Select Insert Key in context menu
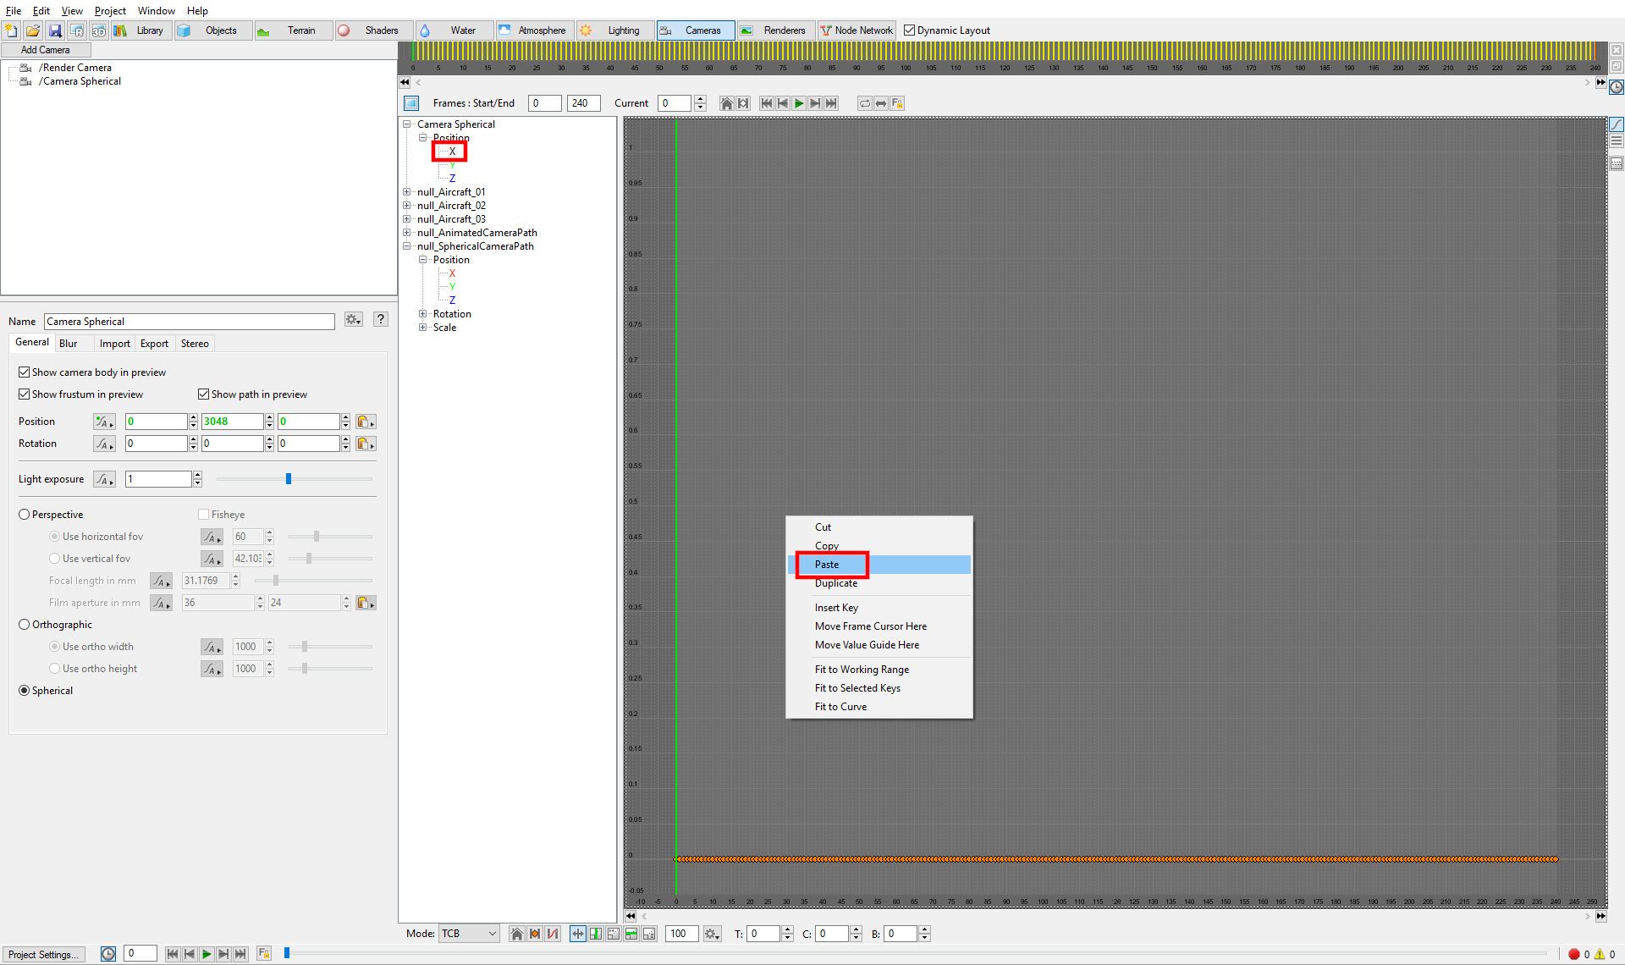This screenshot has width=1625, height=965. [x=879, y=608]
